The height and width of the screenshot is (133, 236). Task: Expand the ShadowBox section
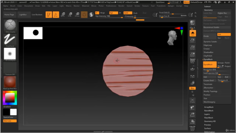tap(208, 52)
